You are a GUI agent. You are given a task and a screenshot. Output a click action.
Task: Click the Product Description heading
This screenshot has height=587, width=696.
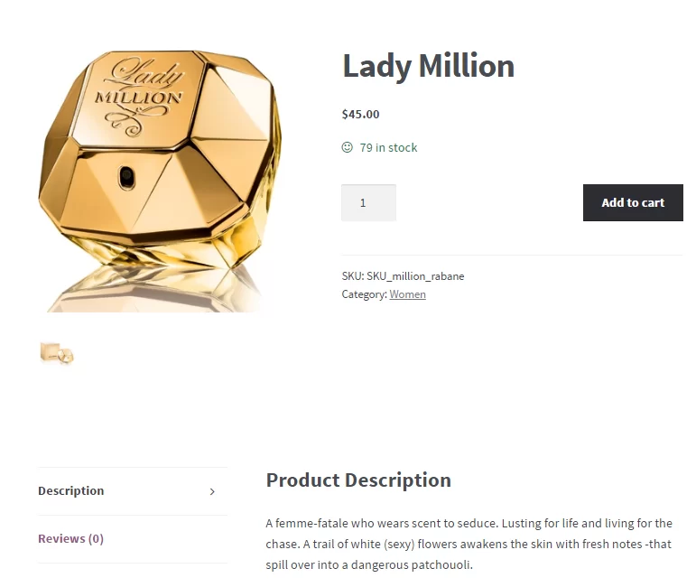[x=358, y=480]
